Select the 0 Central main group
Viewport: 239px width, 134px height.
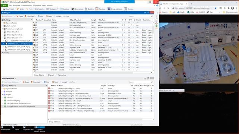8,92
